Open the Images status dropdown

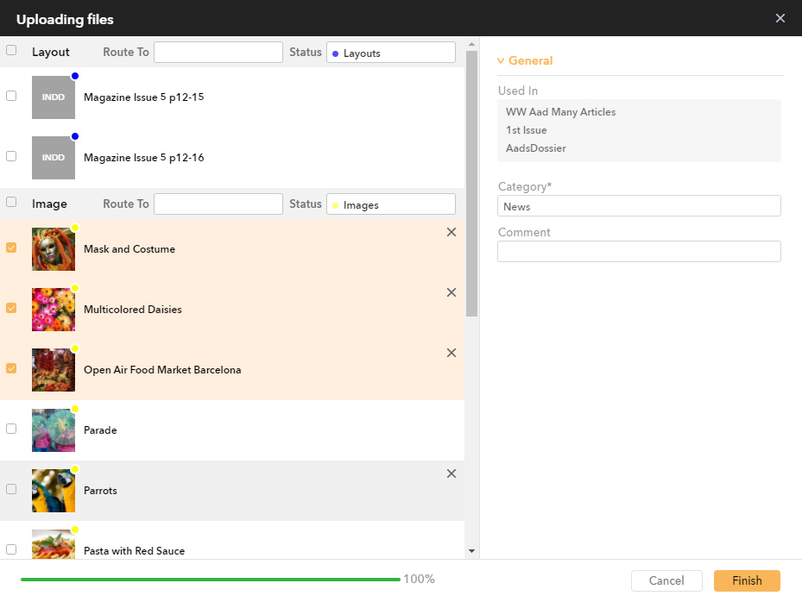tap(391, 204)
